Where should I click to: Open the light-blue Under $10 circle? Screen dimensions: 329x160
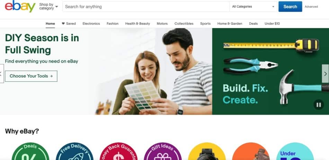(295, 151)
